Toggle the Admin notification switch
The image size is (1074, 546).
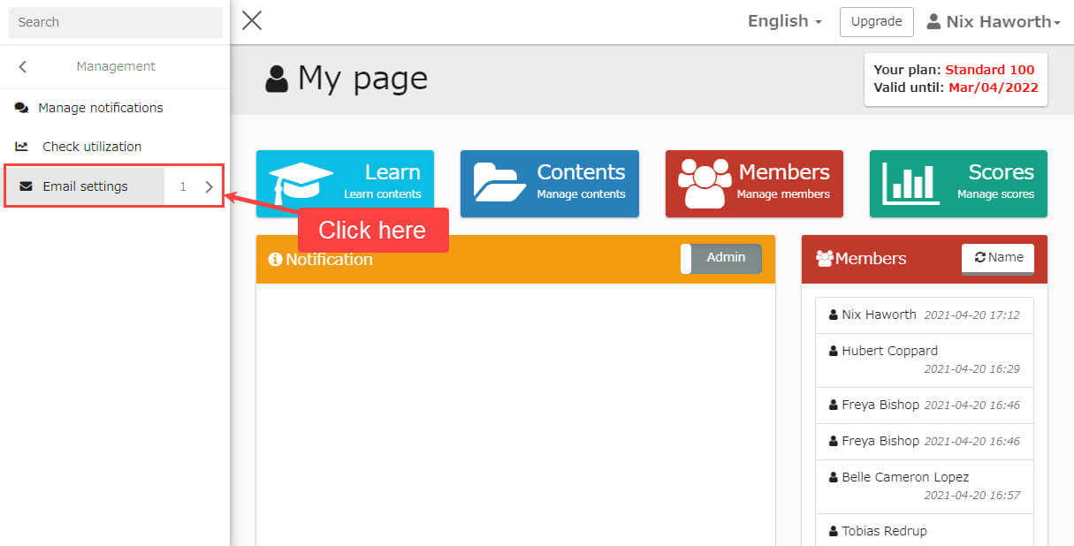click(721, 258)
